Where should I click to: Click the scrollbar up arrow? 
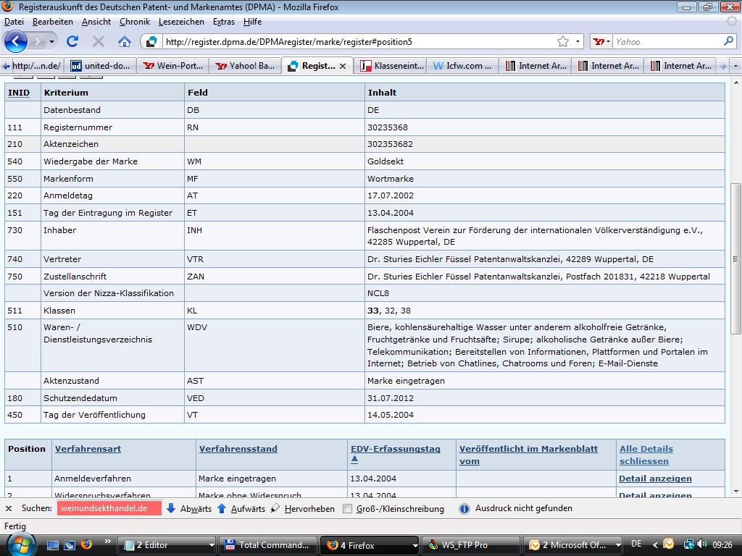[735, 83]
